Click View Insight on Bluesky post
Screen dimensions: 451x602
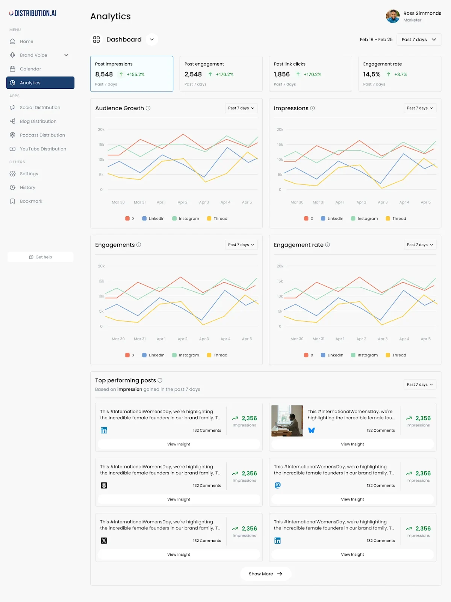click(353, 444)
